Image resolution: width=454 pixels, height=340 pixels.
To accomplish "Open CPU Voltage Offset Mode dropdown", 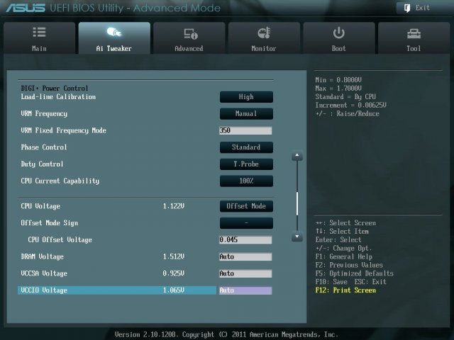I will (246, 206).
